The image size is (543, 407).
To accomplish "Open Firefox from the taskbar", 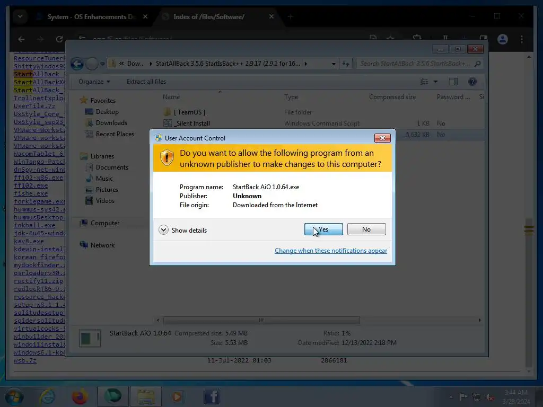I will (x=80, y=396).
